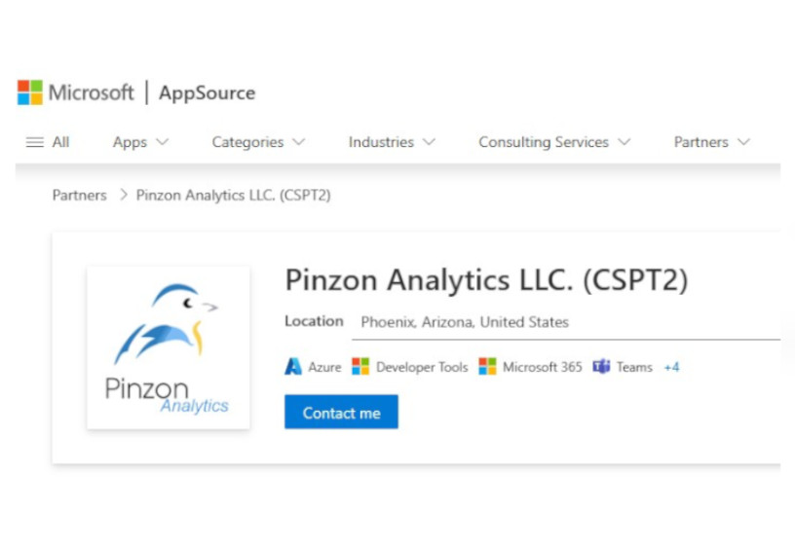The width and height of the screenshot is (795, 546).
Task: Click the Microsoft 365 icon
Action: coord(487,367)
